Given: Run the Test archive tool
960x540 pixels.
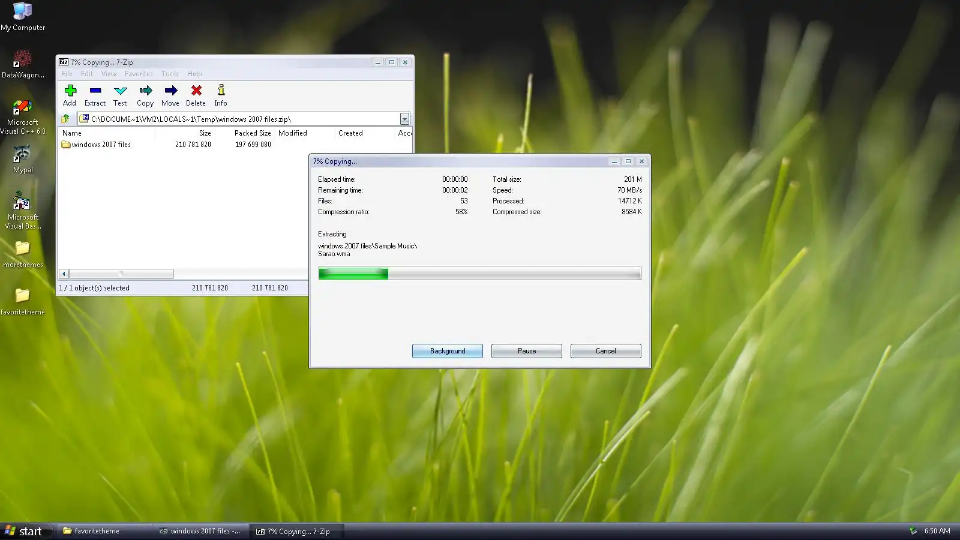Looking at the screenshot, I should pos(121,91).
